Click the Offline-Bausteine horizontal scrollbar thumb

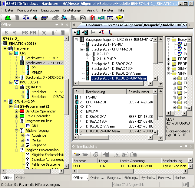[x=105, y=171]
